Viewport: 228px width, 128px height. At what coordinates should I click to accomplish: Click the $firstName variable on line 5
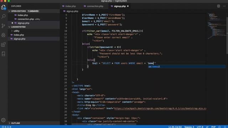(88, 15)
